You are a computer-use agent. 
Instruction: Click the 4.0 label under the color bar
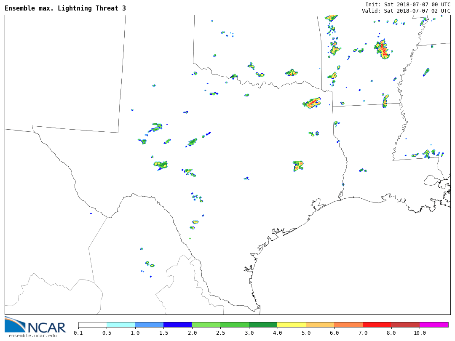[x=277, y=333]
